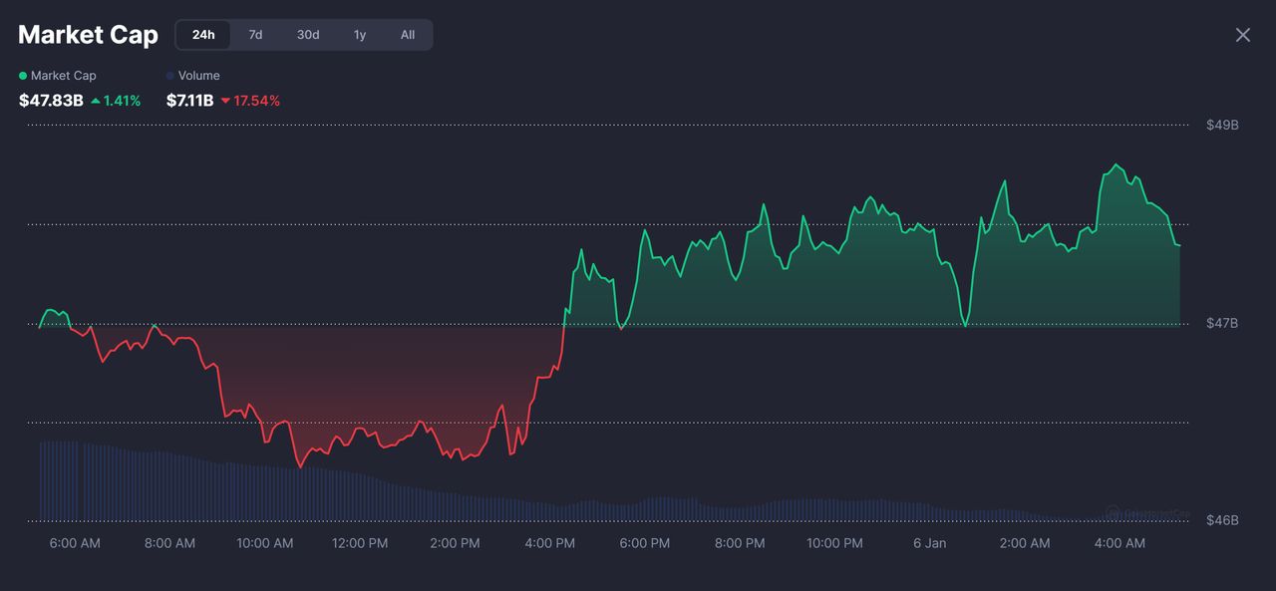Switch chart to 30d range
1276x591 pixels.
pyautogui.click(x=308, y=35)
